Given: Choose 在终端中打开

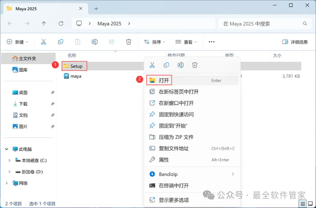Looking at the screenshot, I should [x=192, y=186].
